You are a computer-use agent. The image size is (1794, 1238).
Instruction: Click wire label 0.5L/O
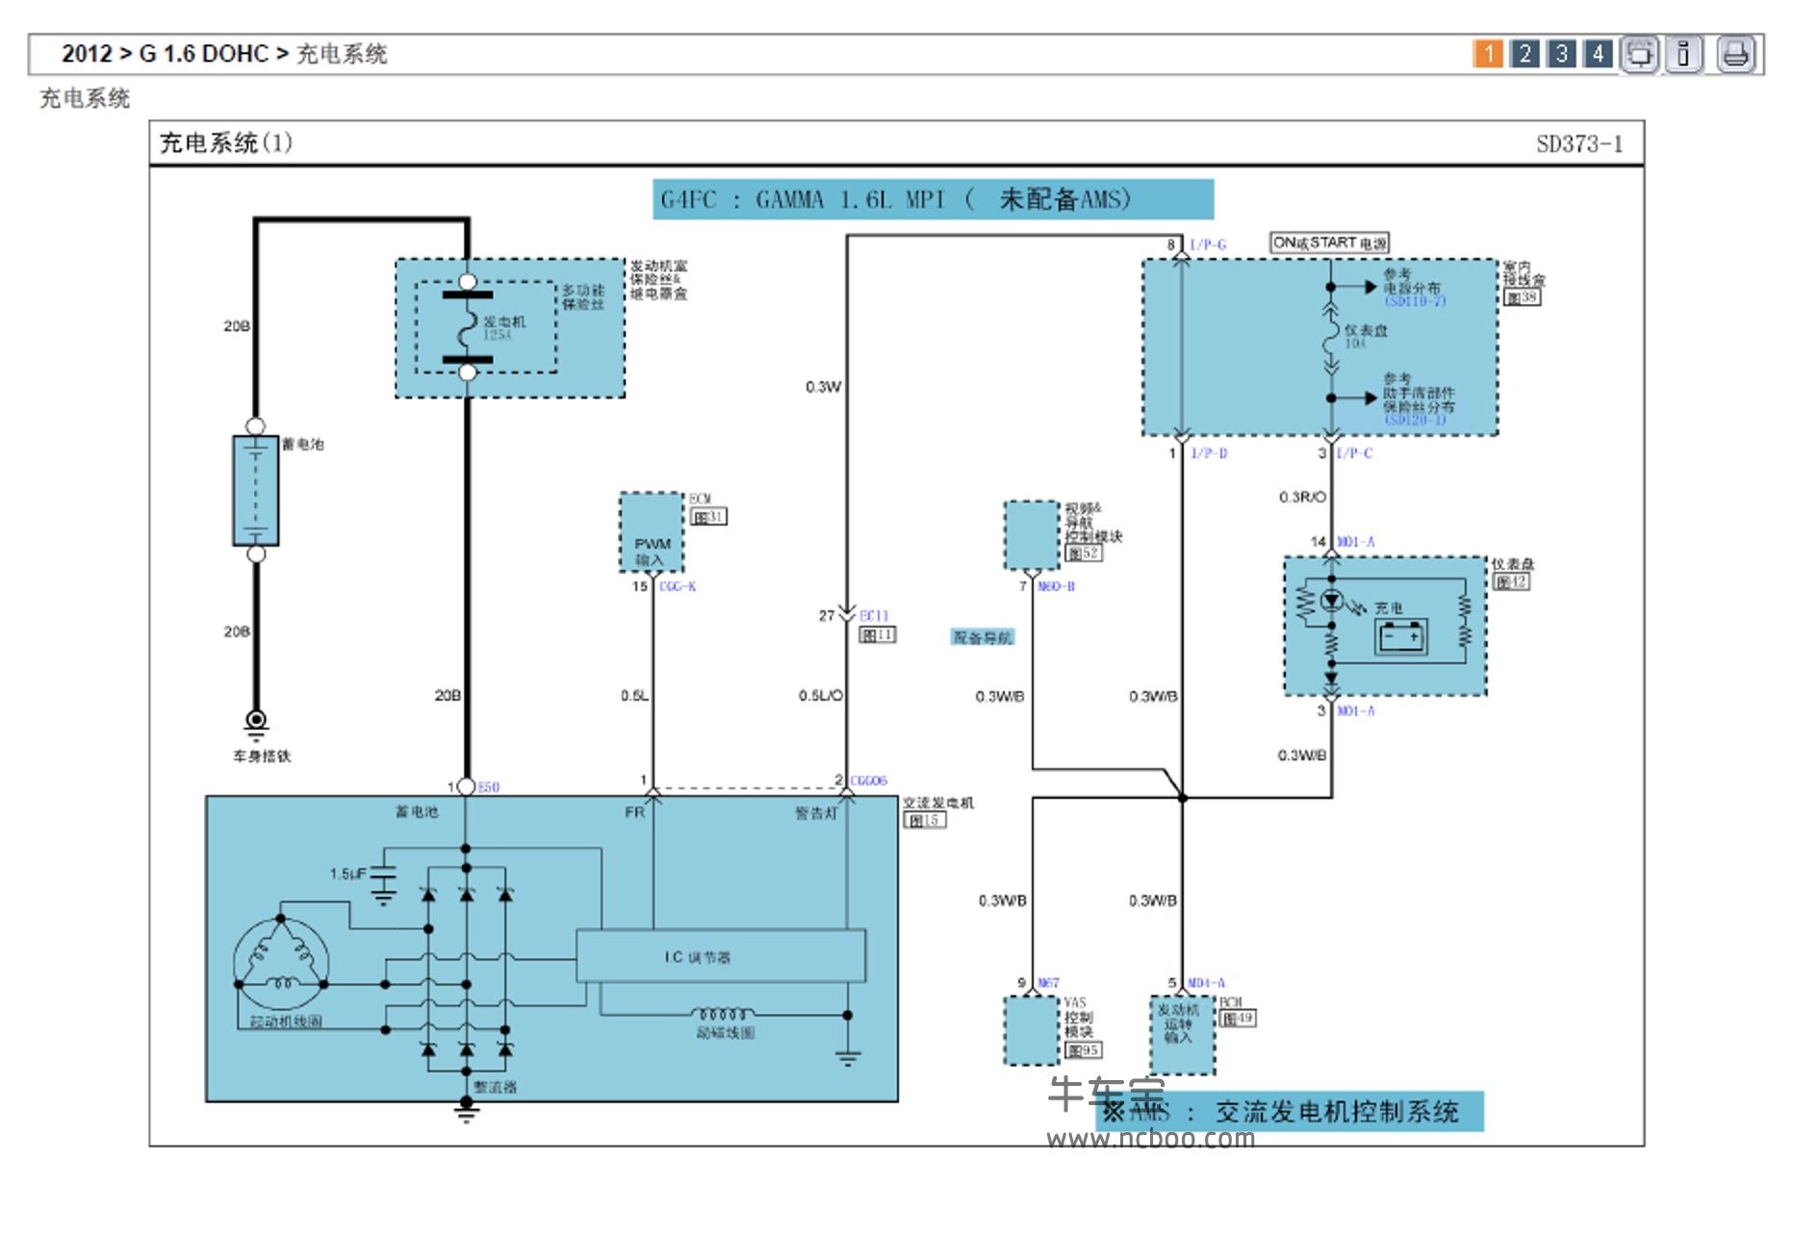[x=821, y=695]
